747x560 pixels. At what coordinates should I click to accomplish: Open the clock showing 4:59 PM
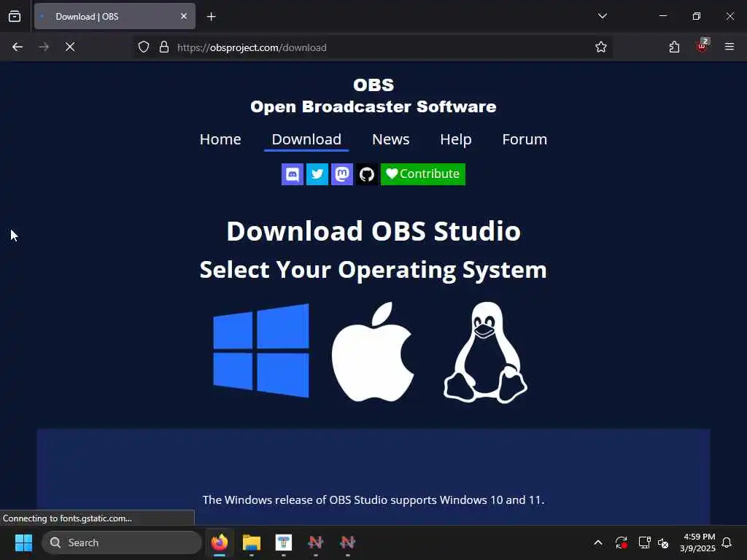(698, 542)
